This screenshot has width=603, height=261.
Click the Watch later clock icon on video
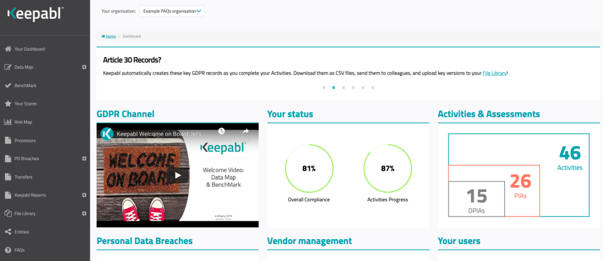(x=220, y=131)
